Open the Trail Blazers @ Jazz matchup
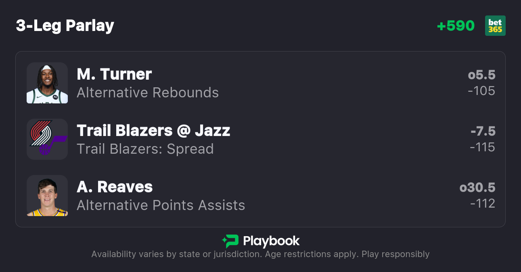This screenshot has height=272, width=521. tap(153, 131)
